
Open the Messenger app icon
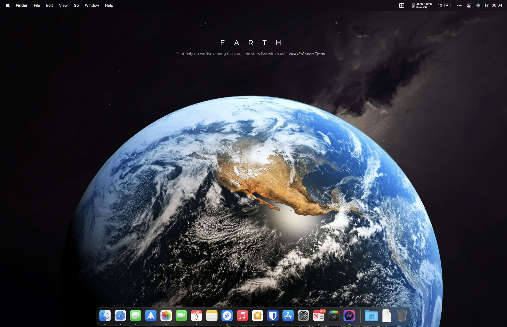pyautogui.click(x=349, y=316)
